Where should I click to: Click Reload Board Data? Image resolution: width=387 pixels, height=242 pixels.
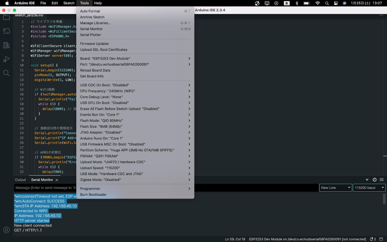coord(135,71)
